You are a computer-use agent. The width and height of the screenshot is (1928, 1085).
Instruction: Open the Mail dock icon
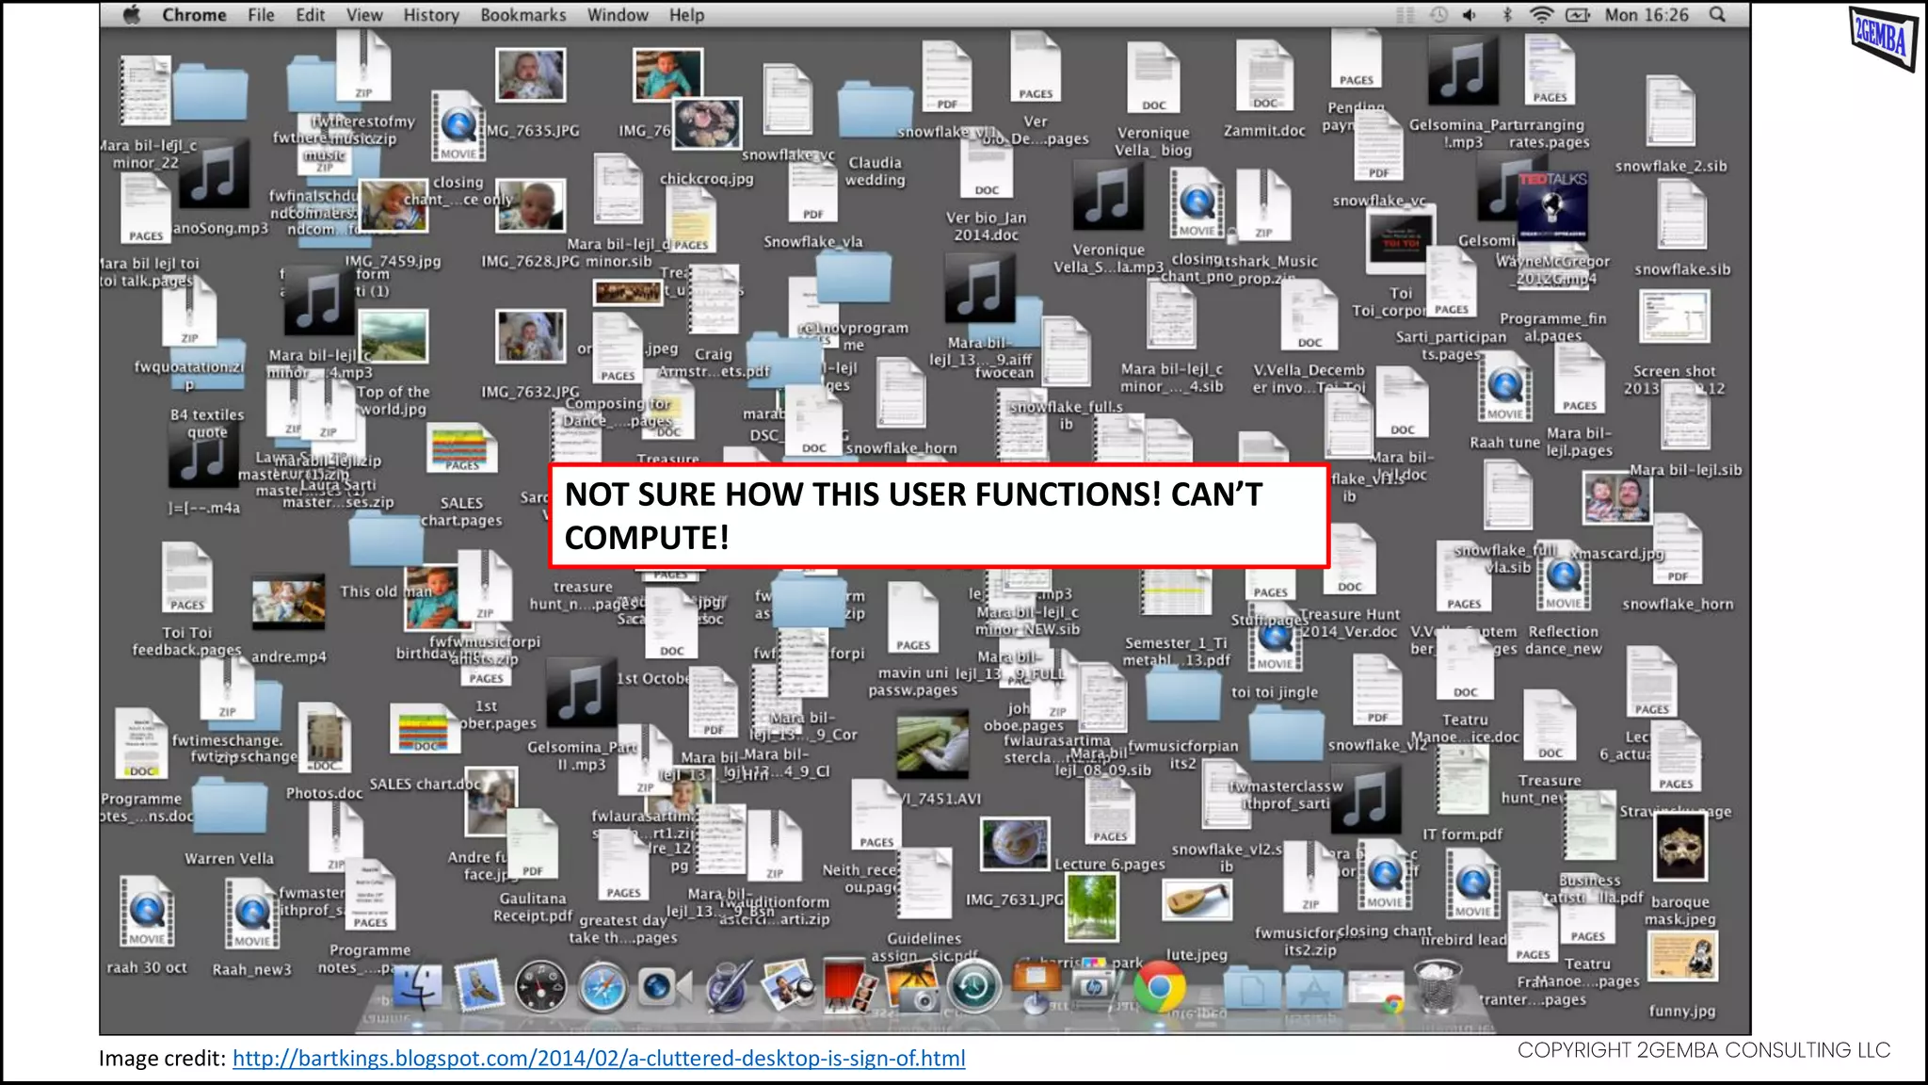tap(479, 985)
